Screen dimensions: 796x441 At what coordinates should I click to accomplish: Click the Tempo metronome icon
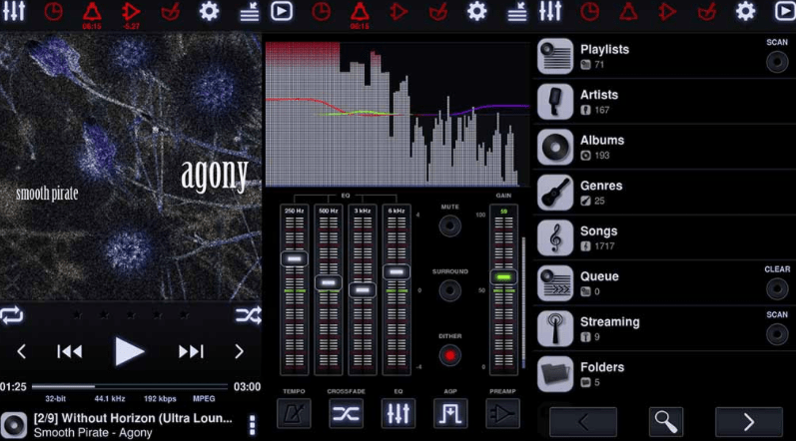(x=294, y=413)
